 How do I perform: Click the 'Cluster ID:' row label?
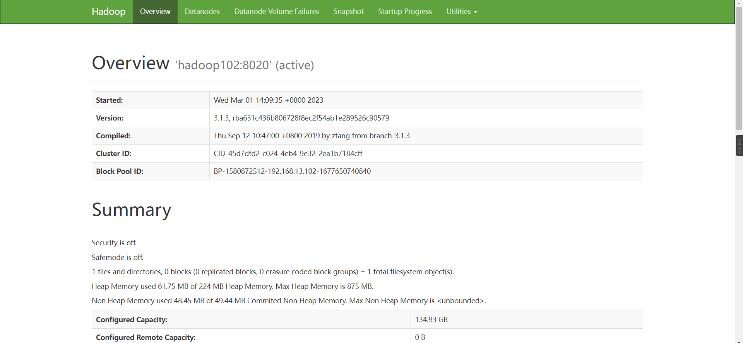coord(114,154)
